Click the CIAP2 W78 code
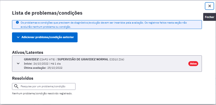Image resolution: width=216 pixels, height=105 pixels. coord(47,60)
